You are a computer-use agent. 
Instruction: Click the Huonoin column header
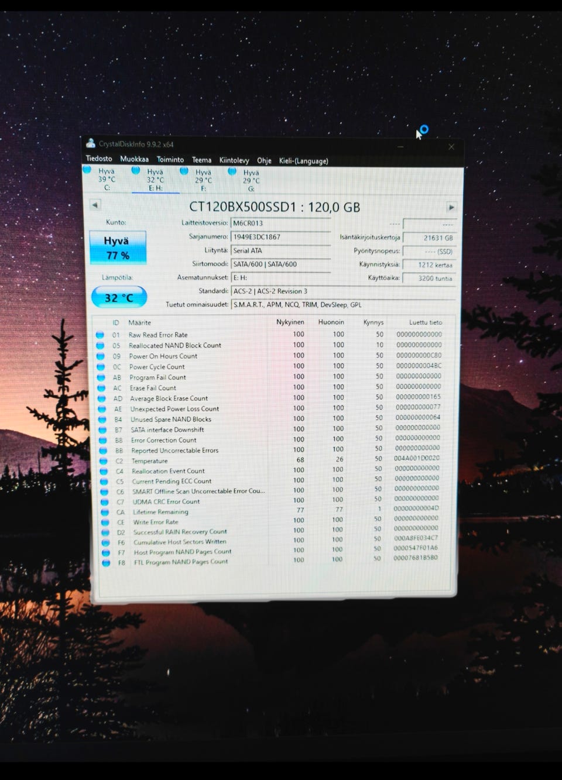point(331,322)
